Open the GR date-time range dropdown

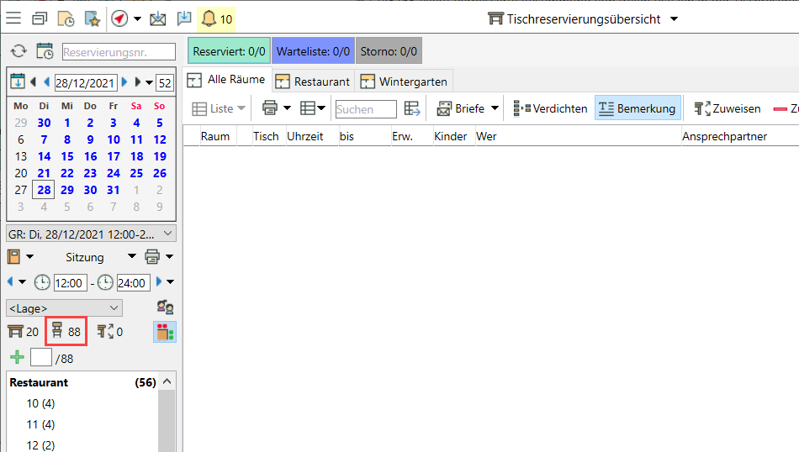coord(91,234)
